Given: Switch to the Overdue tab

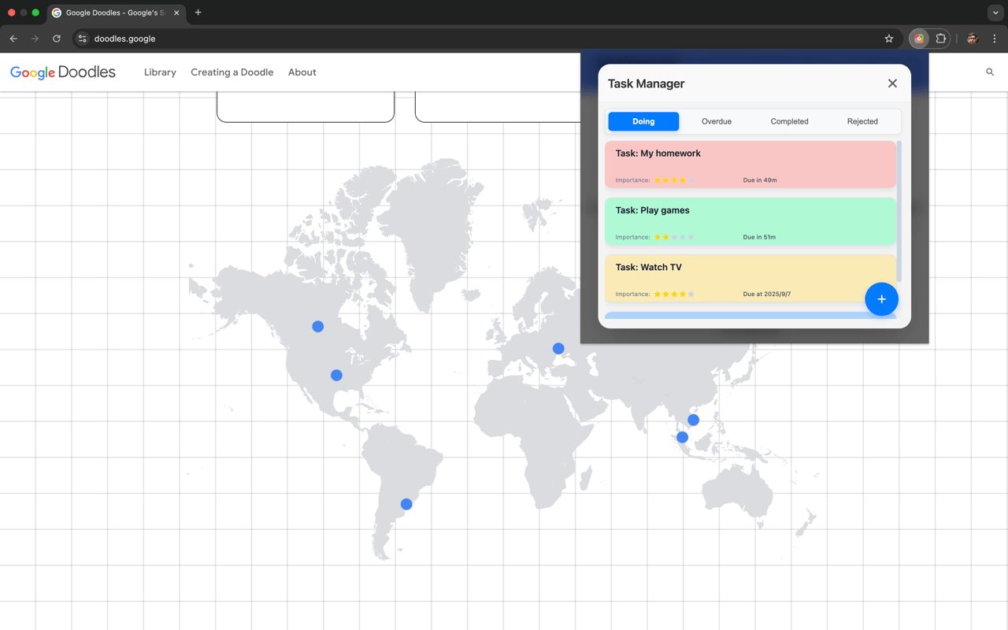Looking at the screenshot, I should pyautogui.click(x=717, y=121).
